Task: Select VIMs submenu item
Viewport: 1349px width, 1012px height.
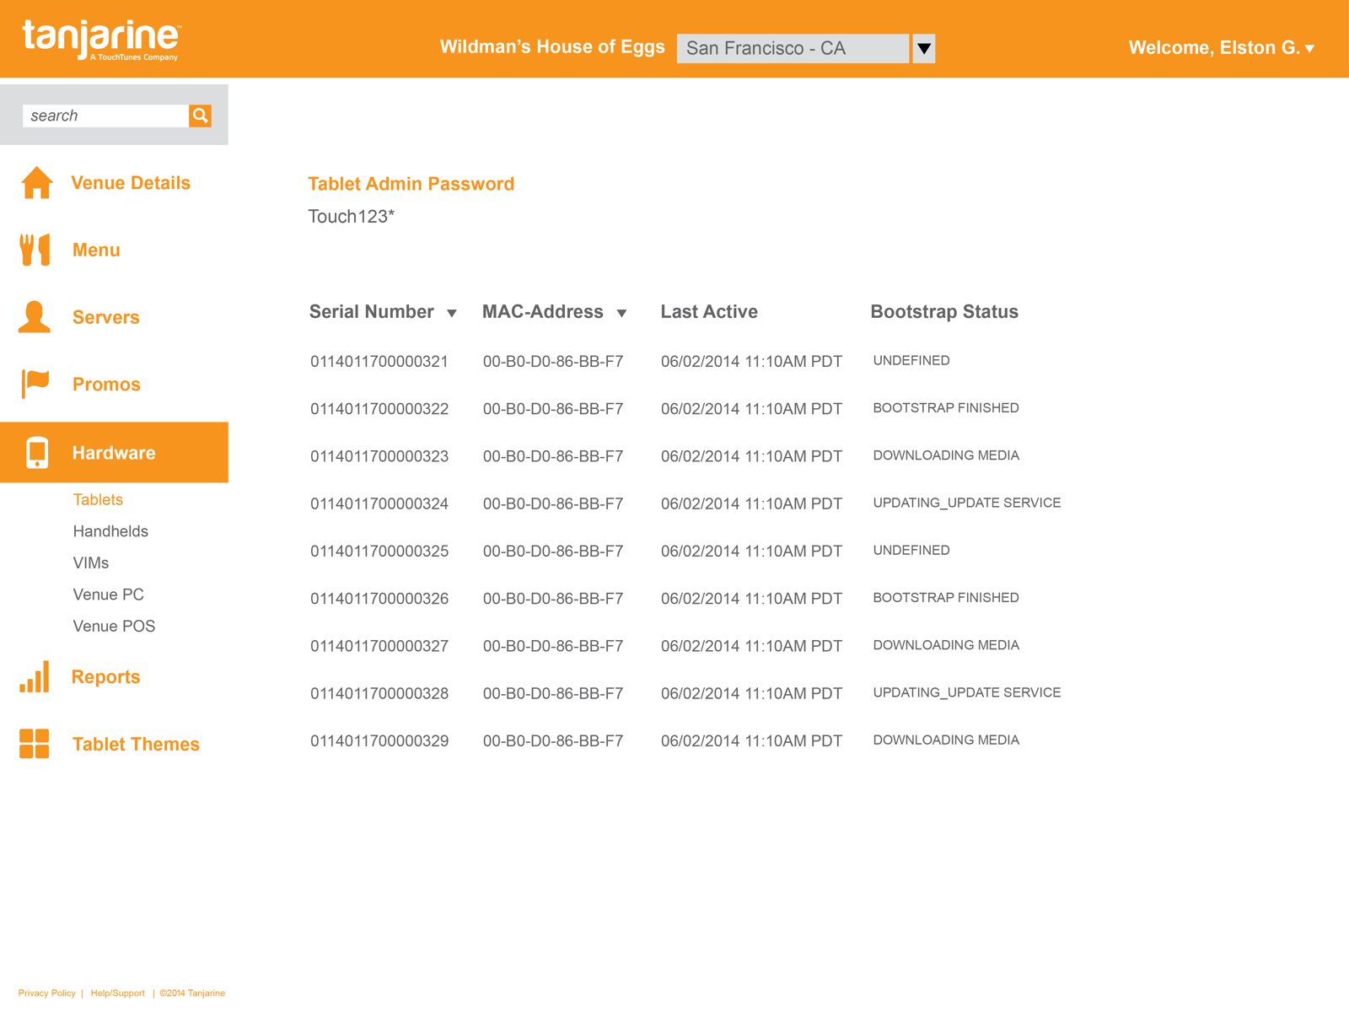Action: (x=91, y=563)
